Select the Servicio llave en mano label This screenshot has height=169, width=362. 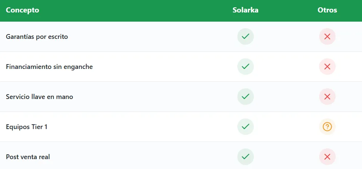pos(39,97)
